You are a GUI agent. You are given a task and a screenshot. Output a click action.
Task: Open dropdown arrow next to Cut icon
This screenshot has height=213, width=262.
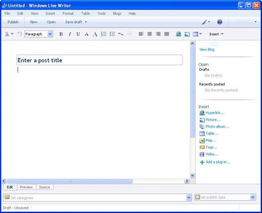tap(12, 34)
